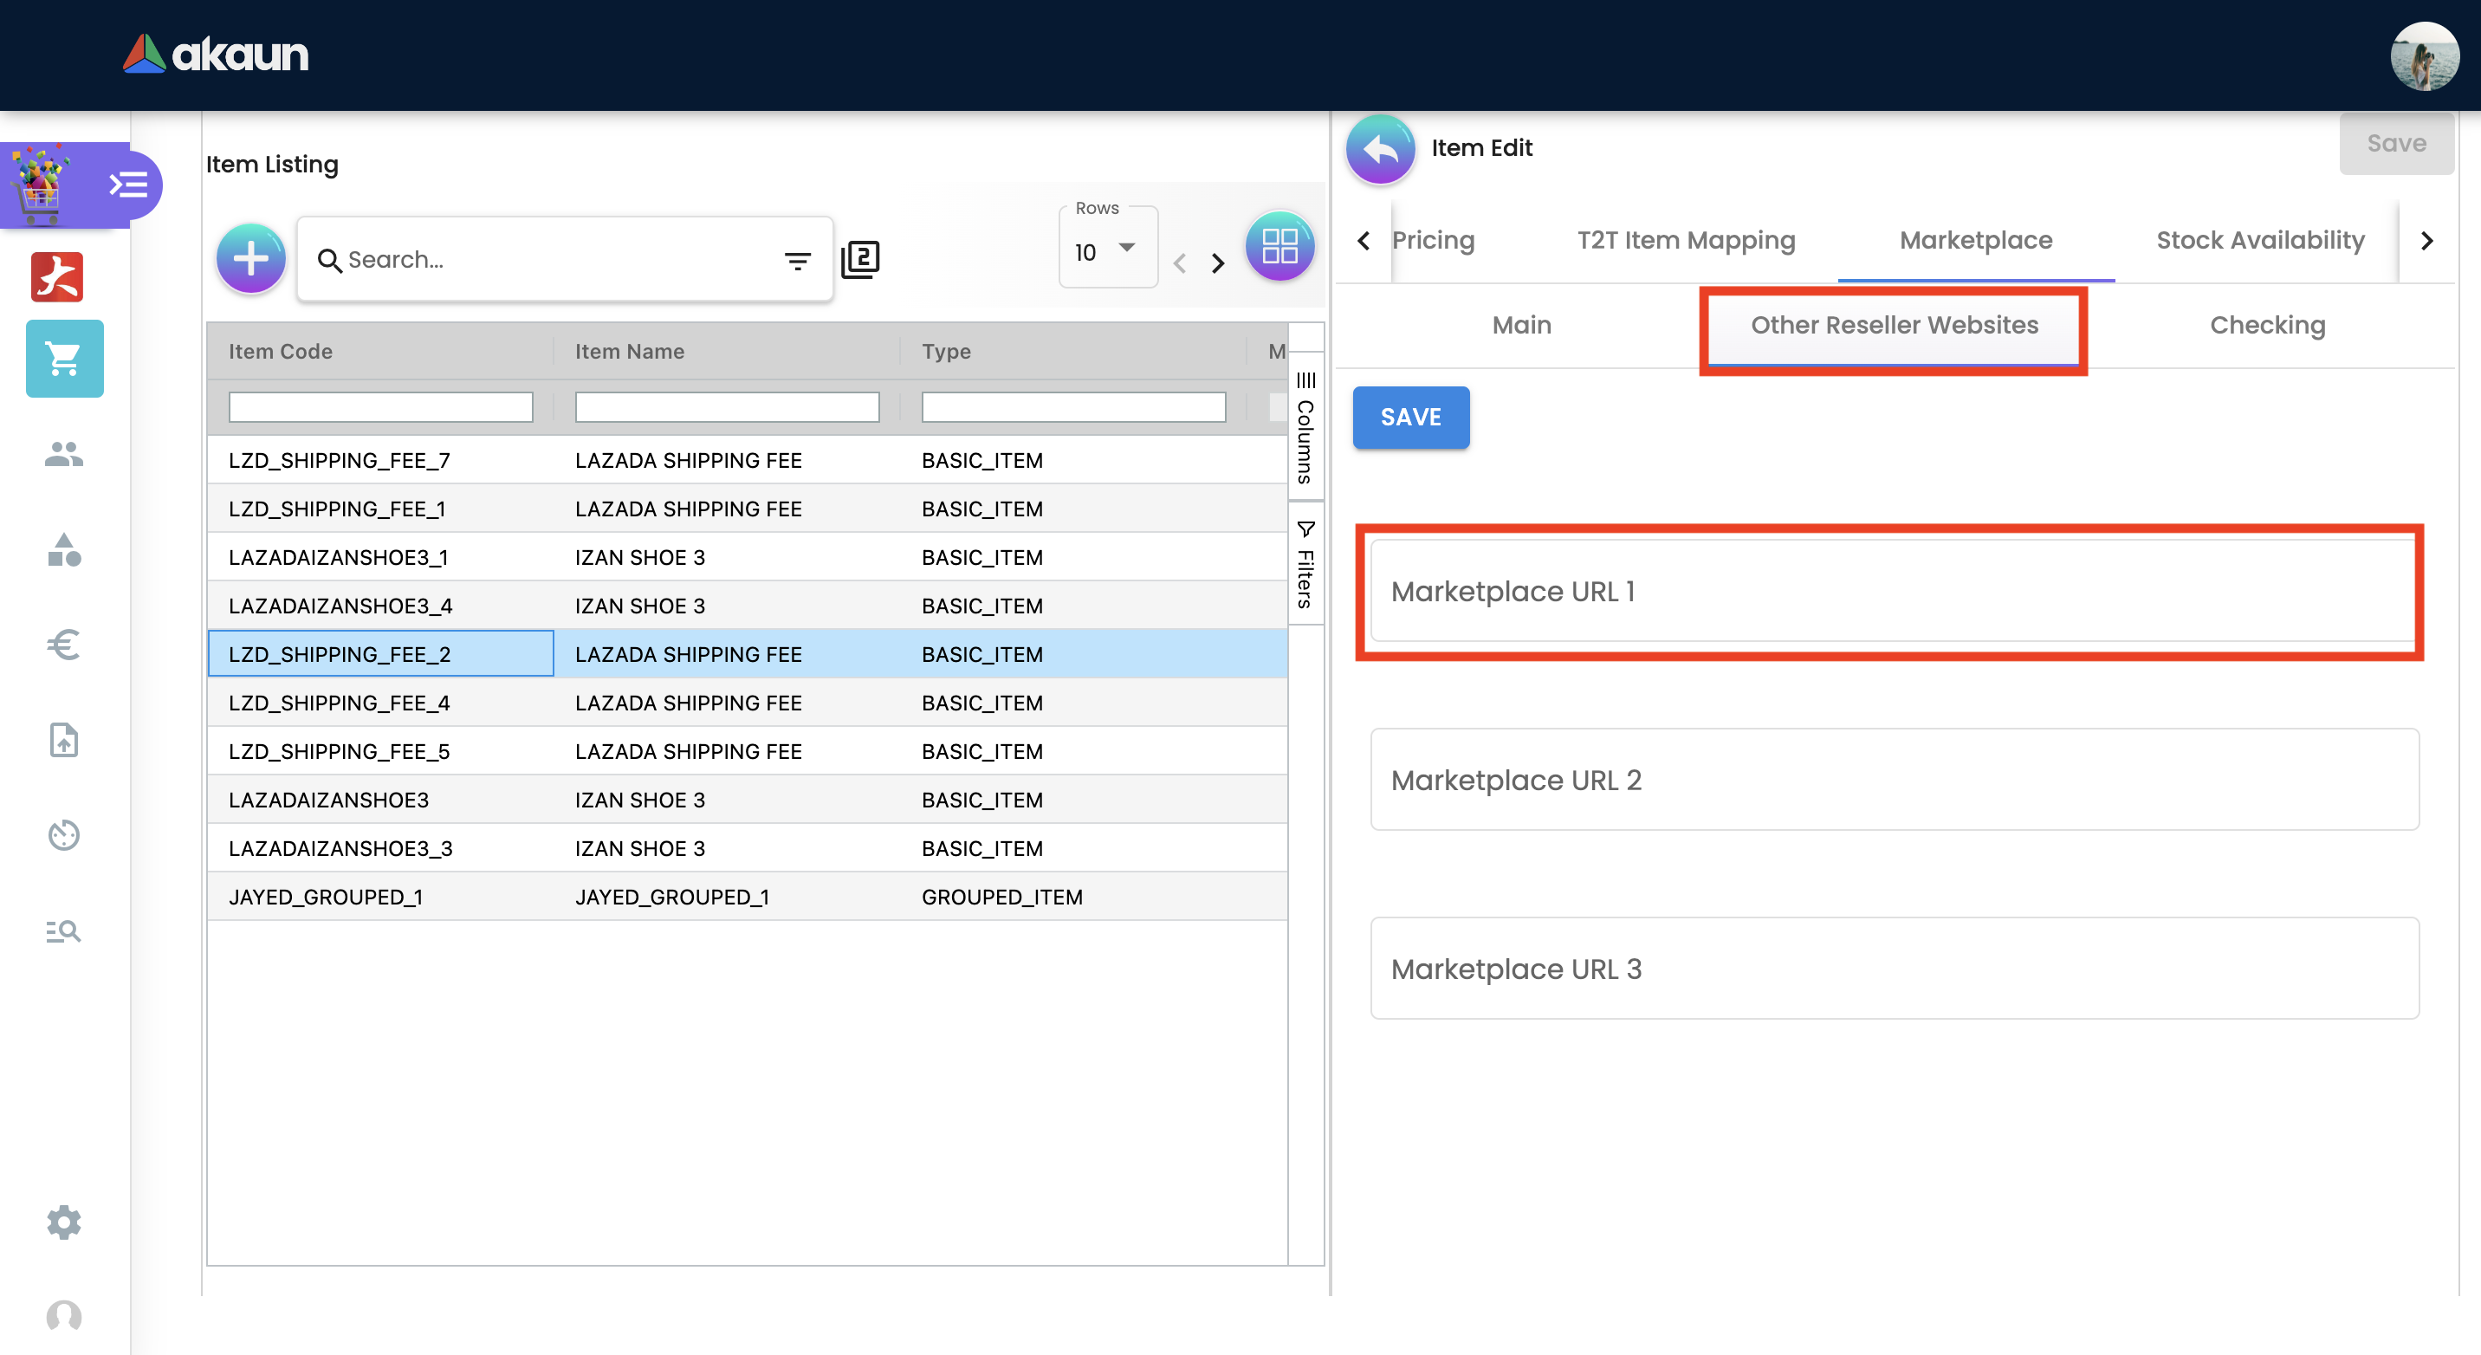This screenshot has height=1355, width=2481.
Task: Click the back arrow in Item Edit
Action: click(x=1380, y=148)
